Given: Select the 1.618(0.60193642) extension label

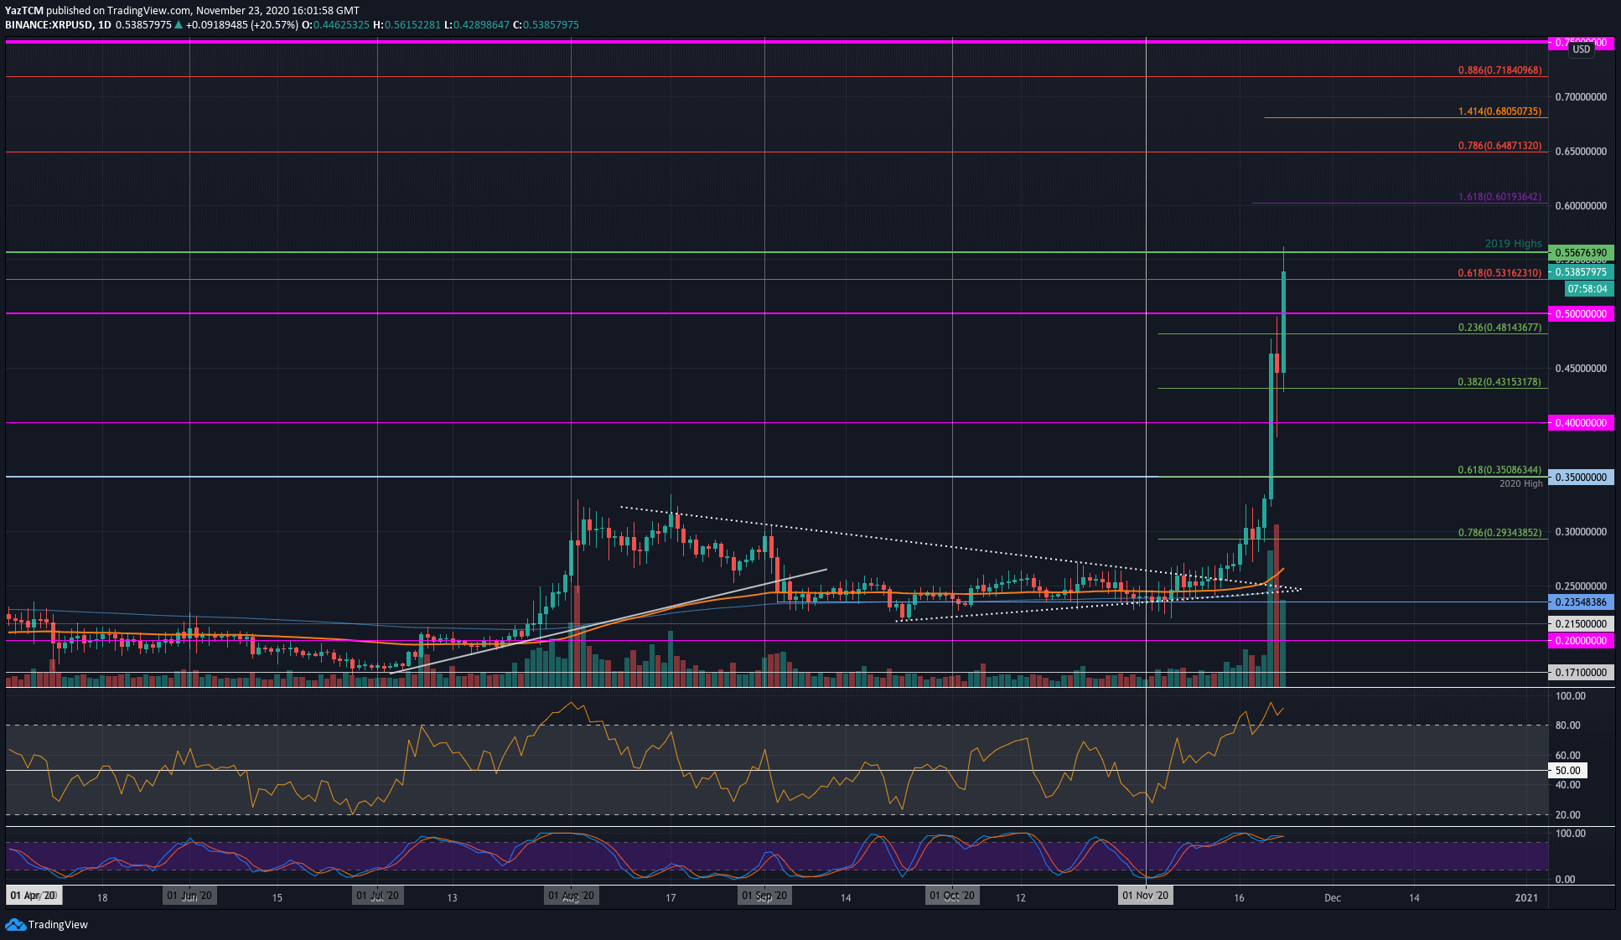Looking at the screenshot, I should 1499,198.
